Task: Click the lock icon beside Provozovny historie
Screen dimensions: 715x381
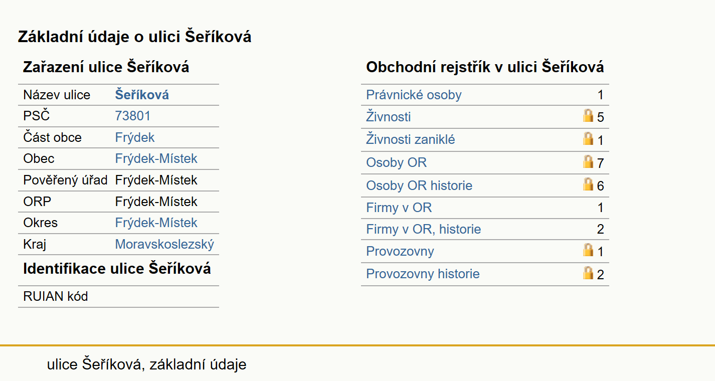Action: coord(588,273)
